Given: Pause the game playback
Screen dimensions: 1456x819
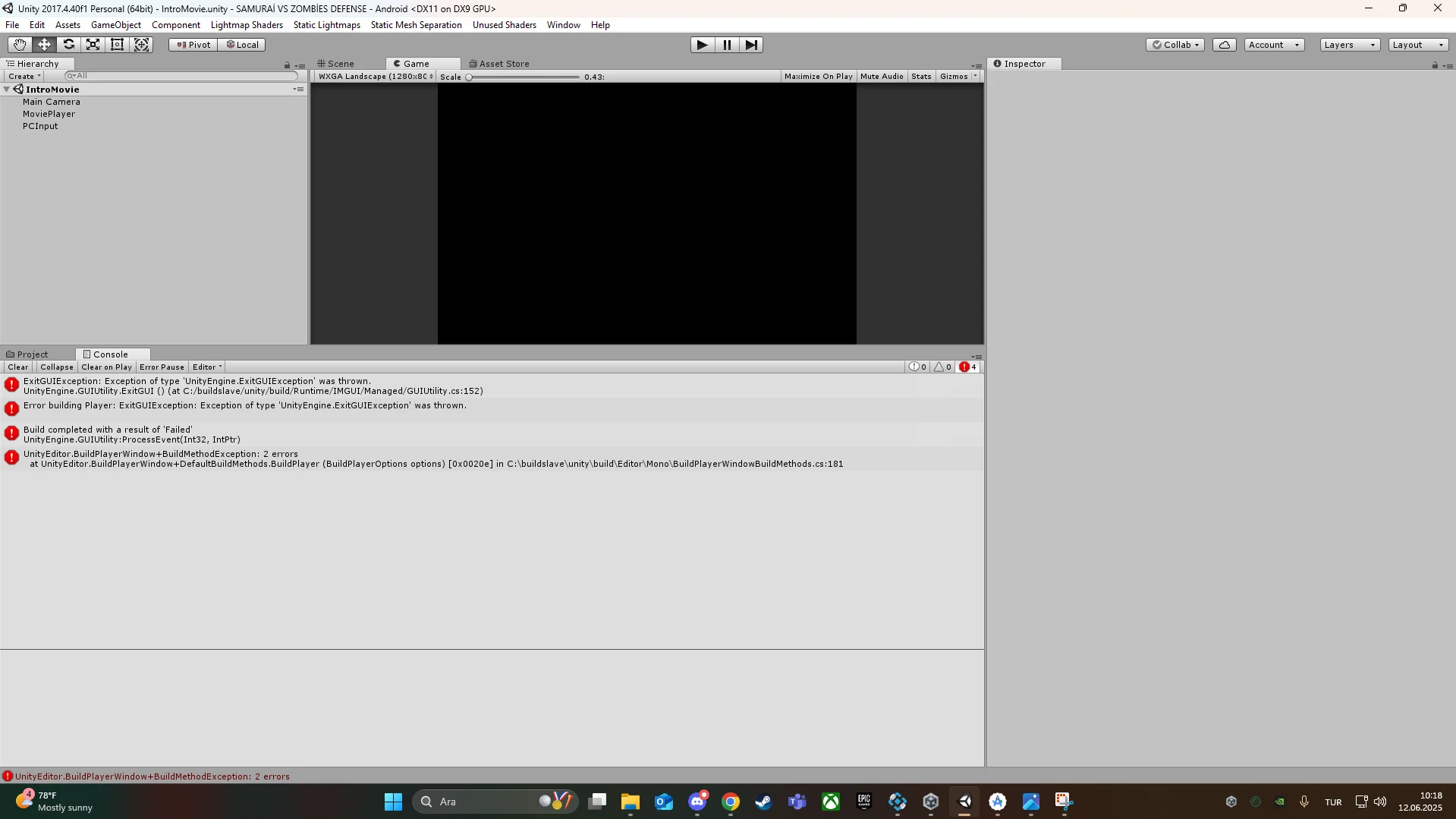Looking at the screenshot, I should point(727,45).
